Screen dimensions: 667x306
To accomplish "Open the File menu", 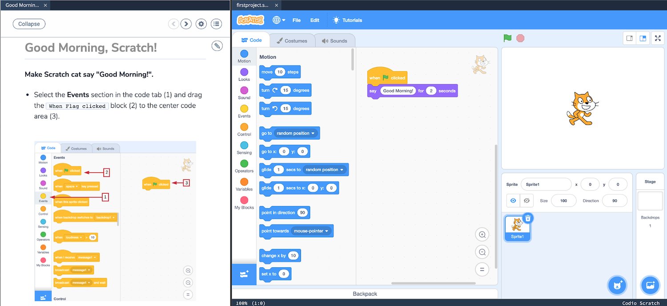I will [297, 20].
